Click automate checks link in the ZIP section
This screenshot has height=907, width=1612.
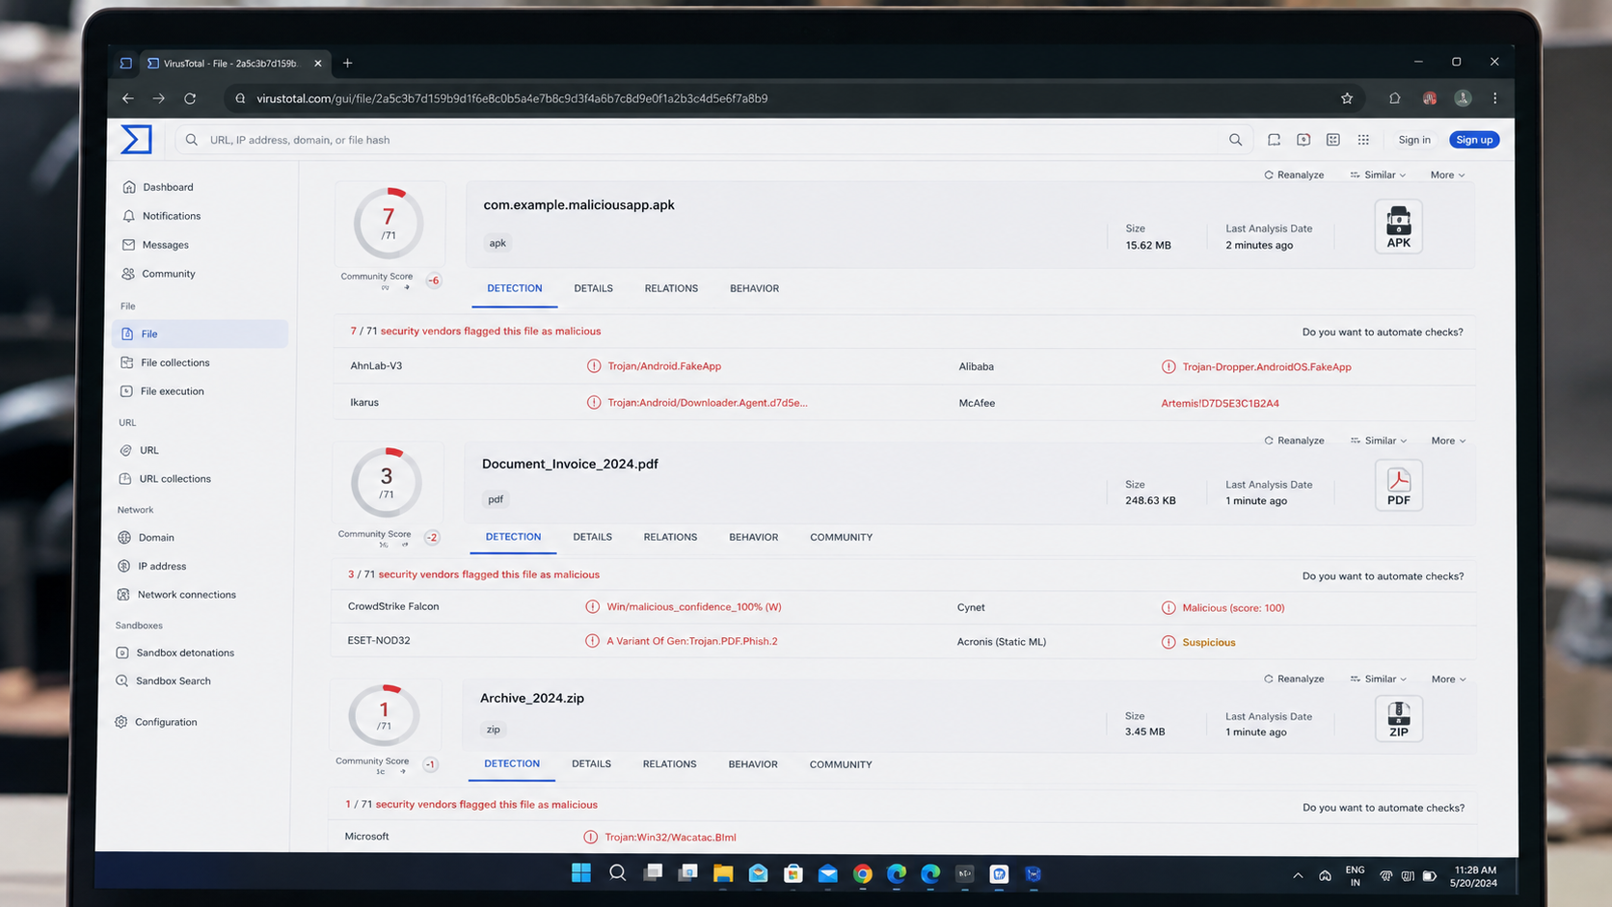[x=1384, y=808]
